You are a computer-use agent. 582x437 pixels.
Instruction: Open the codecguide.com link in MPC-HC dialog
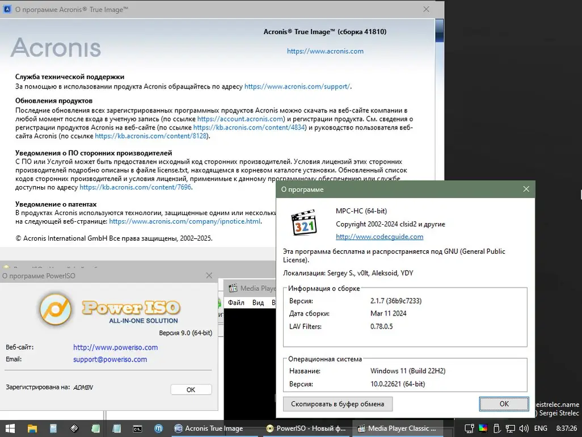[379, 237]
